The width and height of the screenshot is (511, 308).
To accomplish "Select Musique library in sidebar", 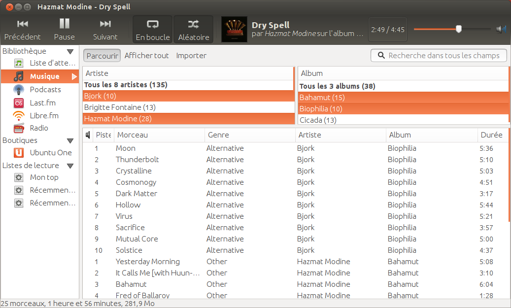I will click(x=40, y=76).
